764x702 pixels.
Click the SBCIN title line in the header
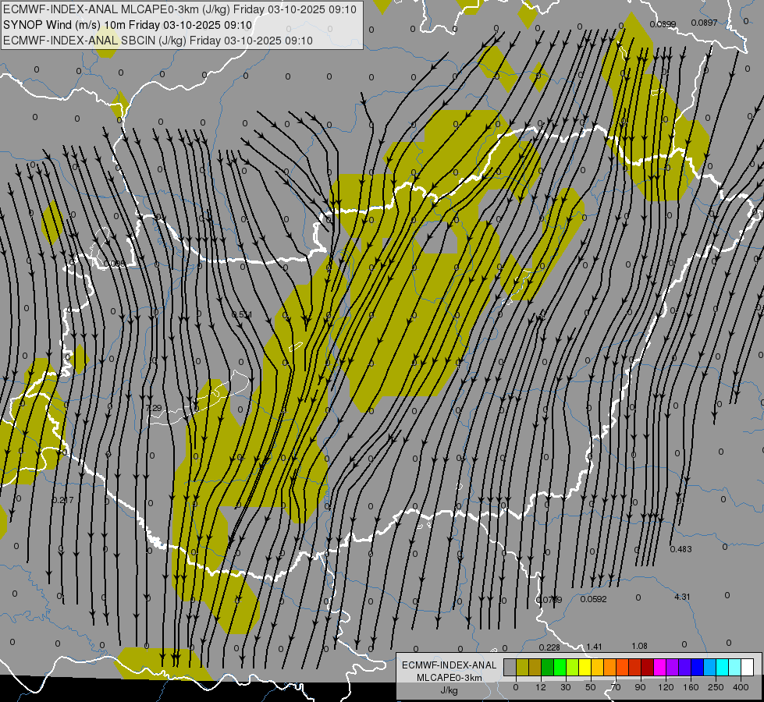coord(158,41)
